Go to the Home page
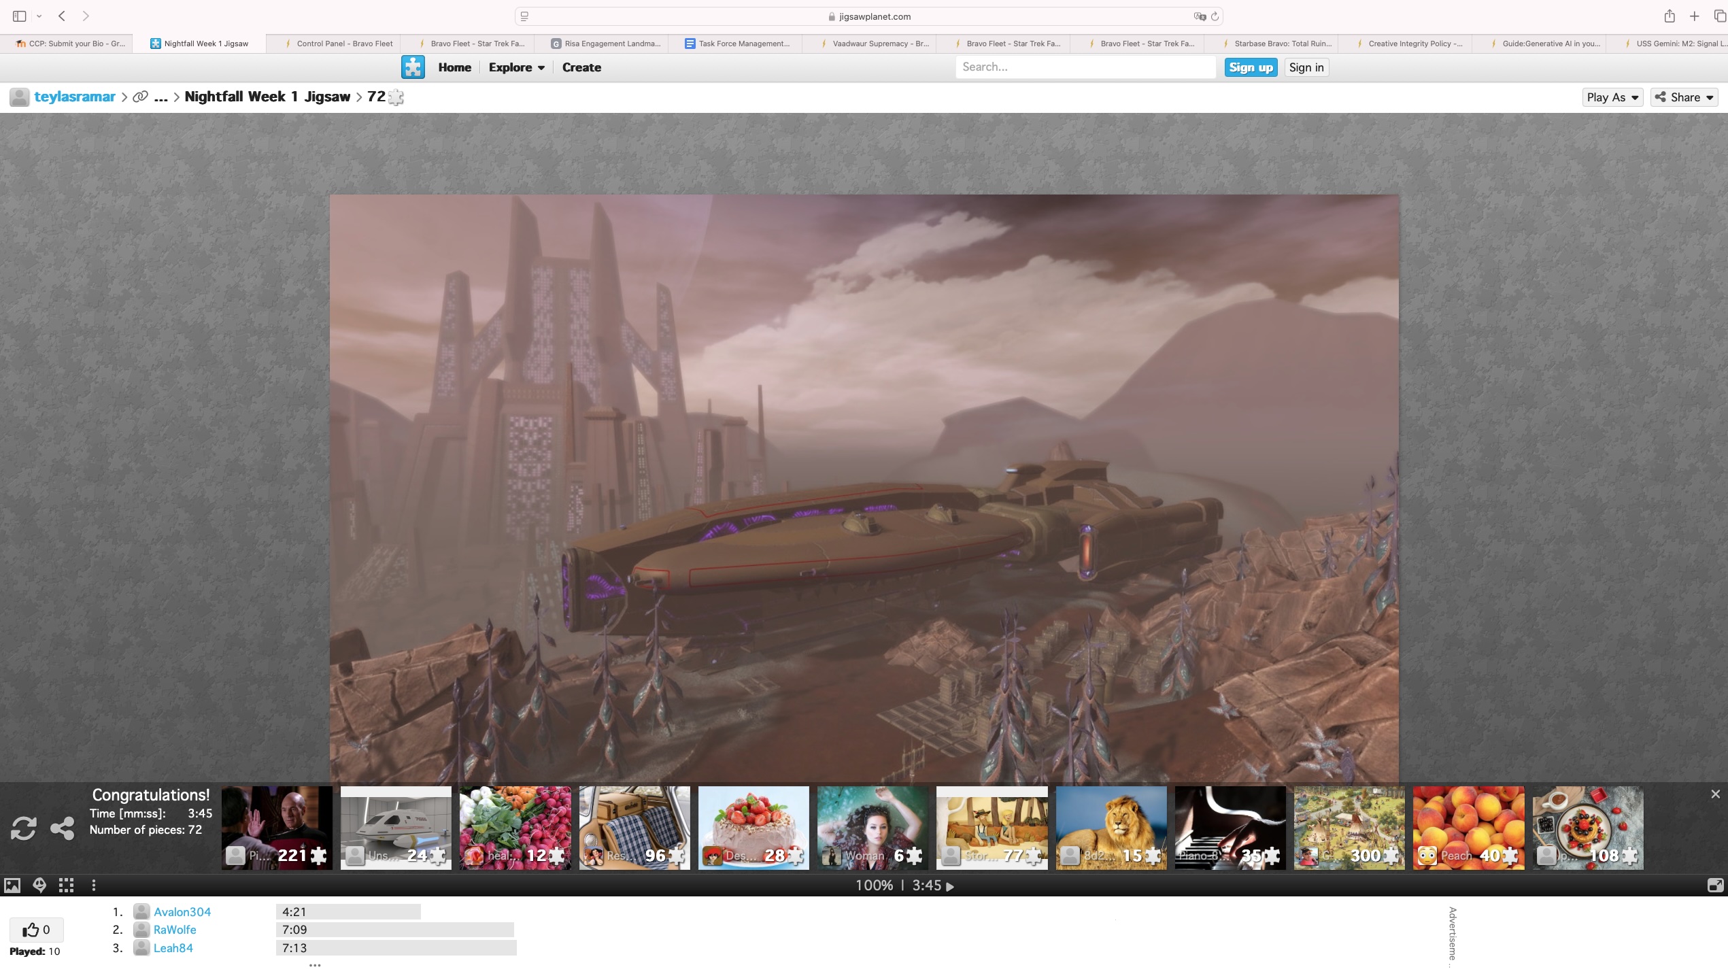Image resolution: width=1728 pixels, height=978 pixels. point(454,67)
